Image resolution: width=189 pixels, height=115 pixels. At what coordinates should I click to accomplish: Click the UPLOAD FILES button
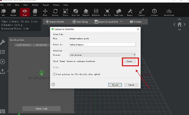tap(42, 109)
